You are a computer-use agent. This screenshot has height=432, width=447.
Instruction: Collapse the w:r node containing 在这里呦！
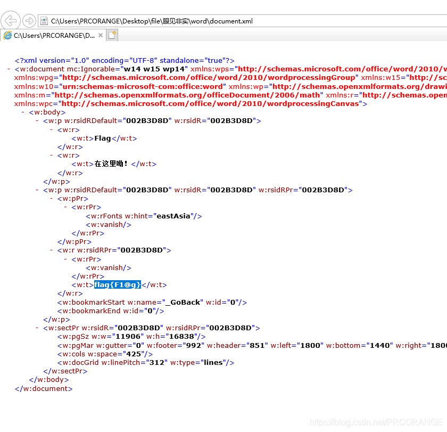51,155
